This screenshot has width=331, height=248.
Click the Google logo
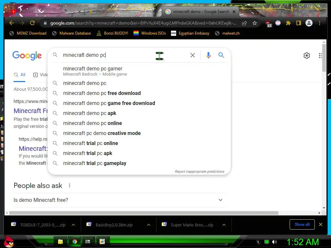[27, 56]
